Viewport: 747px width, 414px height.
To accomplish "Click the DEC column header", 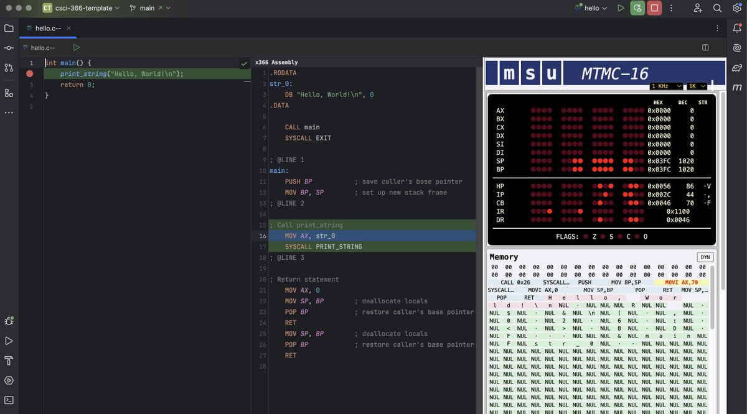I will click(682, 103).
